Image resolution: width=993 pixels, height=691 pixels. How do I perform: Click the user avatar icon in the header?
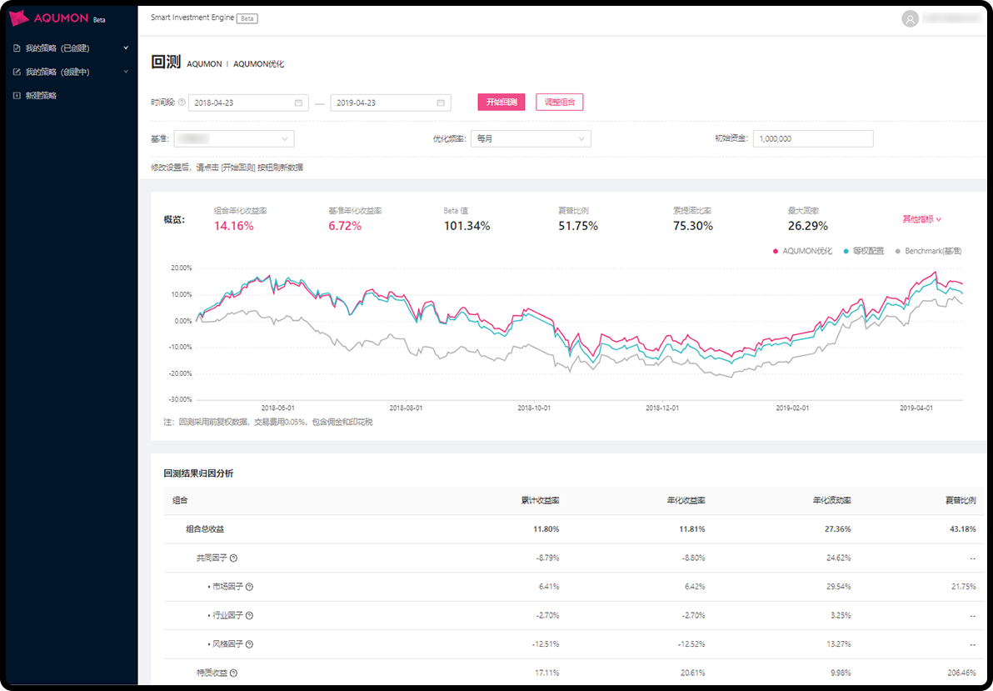pos(910,19)
